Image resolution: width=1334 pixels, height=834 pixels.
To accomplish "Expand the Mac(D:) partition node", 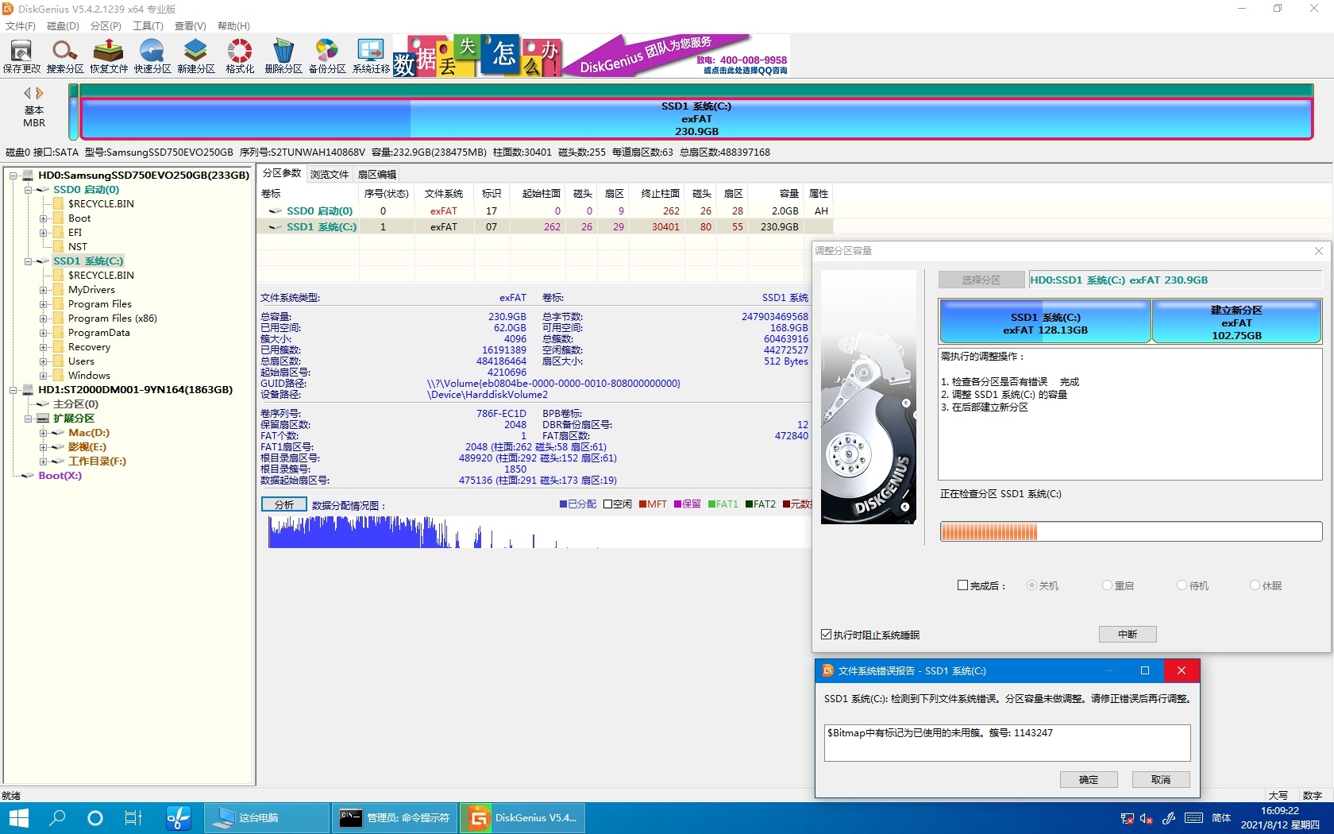I will [43, 433].
